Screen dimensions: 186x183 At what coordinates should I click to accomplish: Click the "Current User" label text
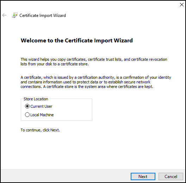[x=41, y=106]
